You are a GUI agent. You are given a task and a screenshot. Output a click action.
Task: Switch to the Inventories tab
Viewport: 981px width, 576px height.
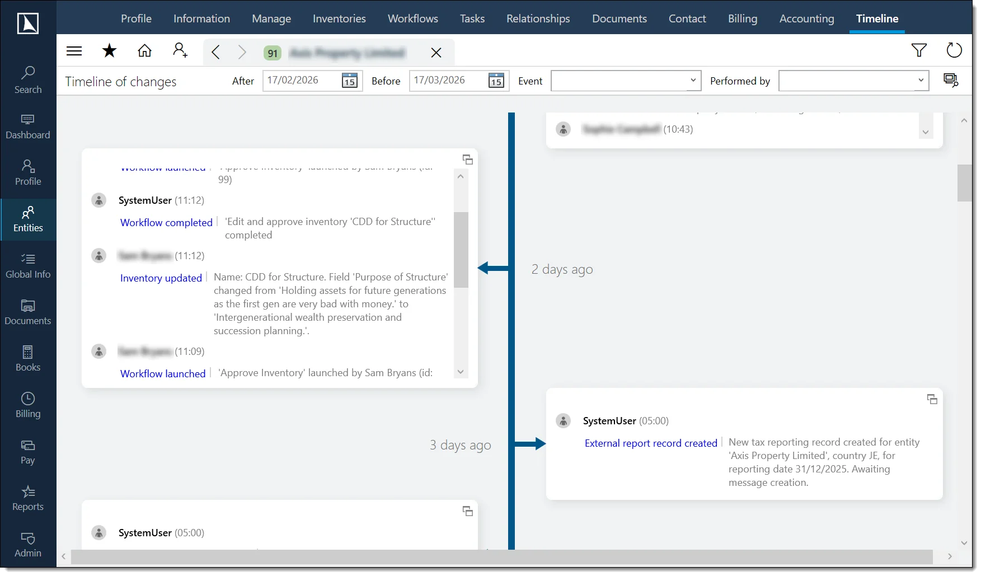339,18
